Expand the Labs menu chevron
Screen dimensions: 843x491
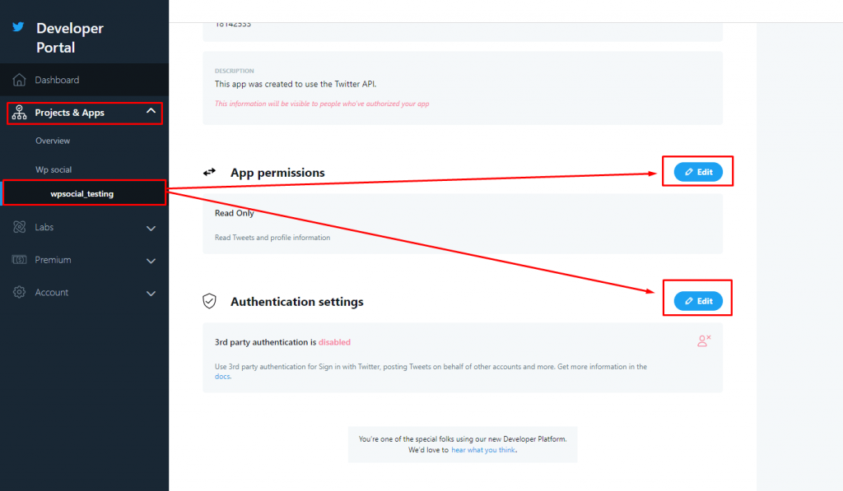coord(151,229)
